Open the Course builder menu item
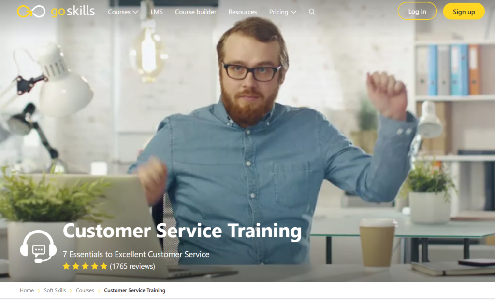 pyautogui.click(x=195, y=12)
